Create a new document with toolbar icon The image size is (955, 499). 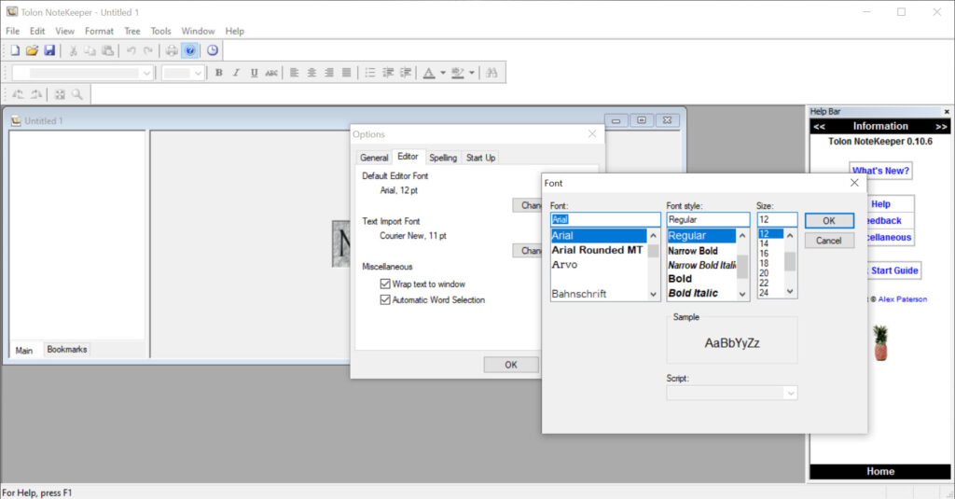(x=15, y=50)
